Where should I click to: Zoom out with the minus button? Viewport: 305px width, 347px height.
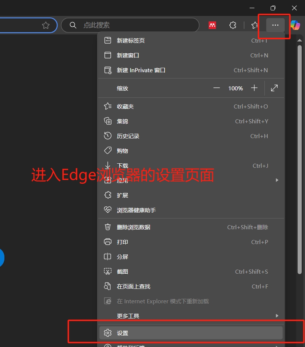[x=217, y=88]
